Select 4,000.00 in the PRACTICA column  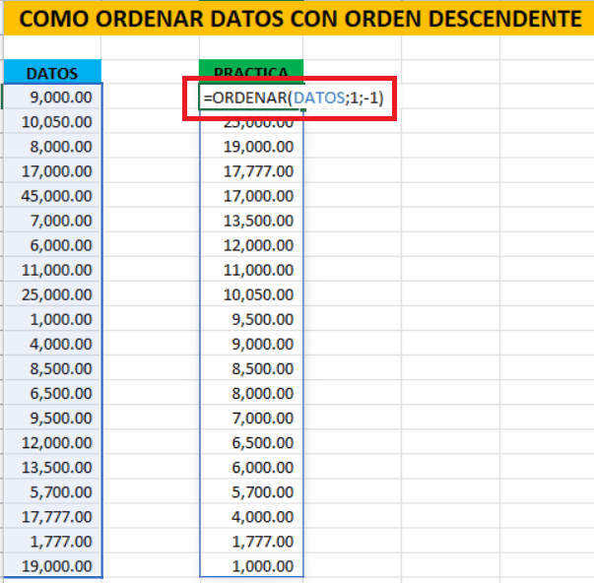(251, 517)
